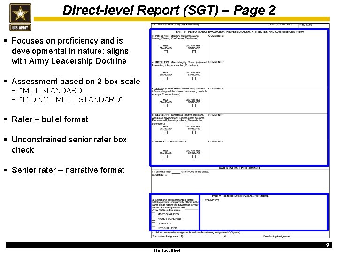Check DID NOT MEET STANDARD under ACHIEVES
338x253 pixels.
pos(194,156)
